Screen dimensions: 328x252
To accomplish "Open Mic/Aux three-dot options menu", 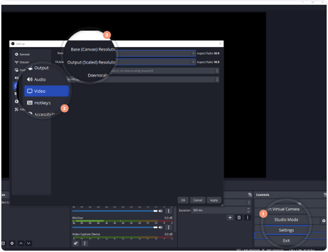I will 169,227.
